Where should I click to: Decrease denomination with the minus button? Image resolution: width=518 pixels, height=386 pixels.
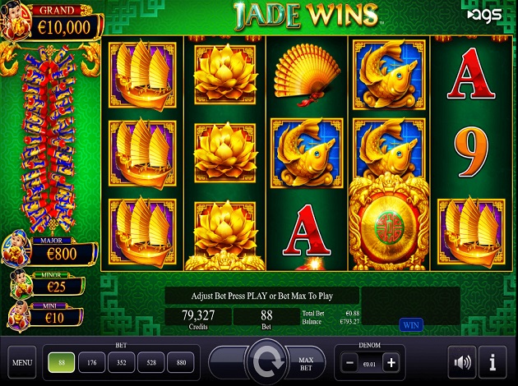[x=349, y=362]
